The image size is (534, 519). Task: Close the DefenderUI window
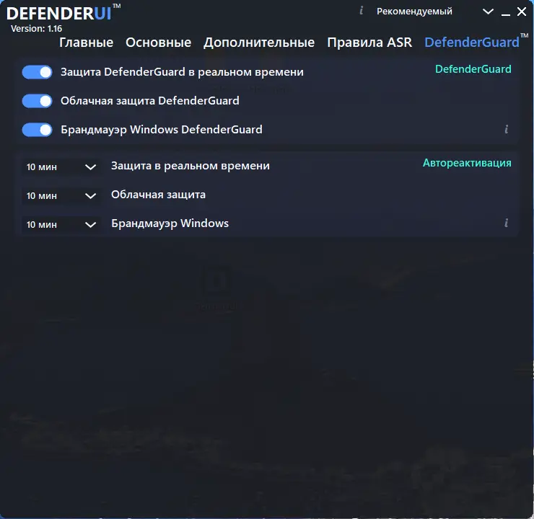click(522, 12)
